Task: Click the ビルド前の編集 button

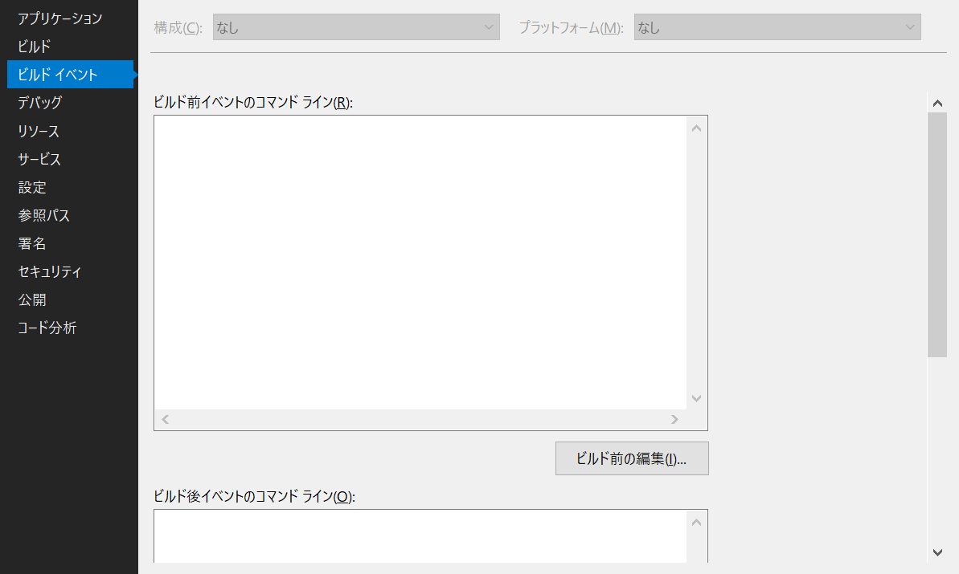Action: pyautogui.click(x=631, y=458)
